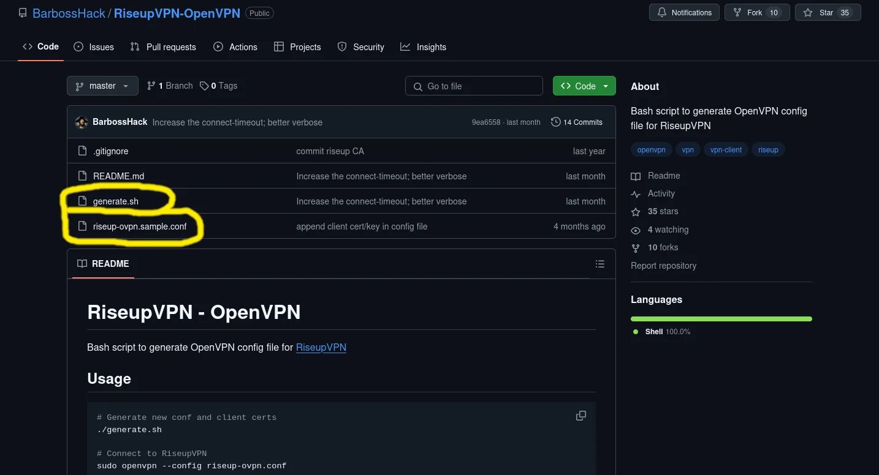Click the openvpn topic tag

click(652, 149)
